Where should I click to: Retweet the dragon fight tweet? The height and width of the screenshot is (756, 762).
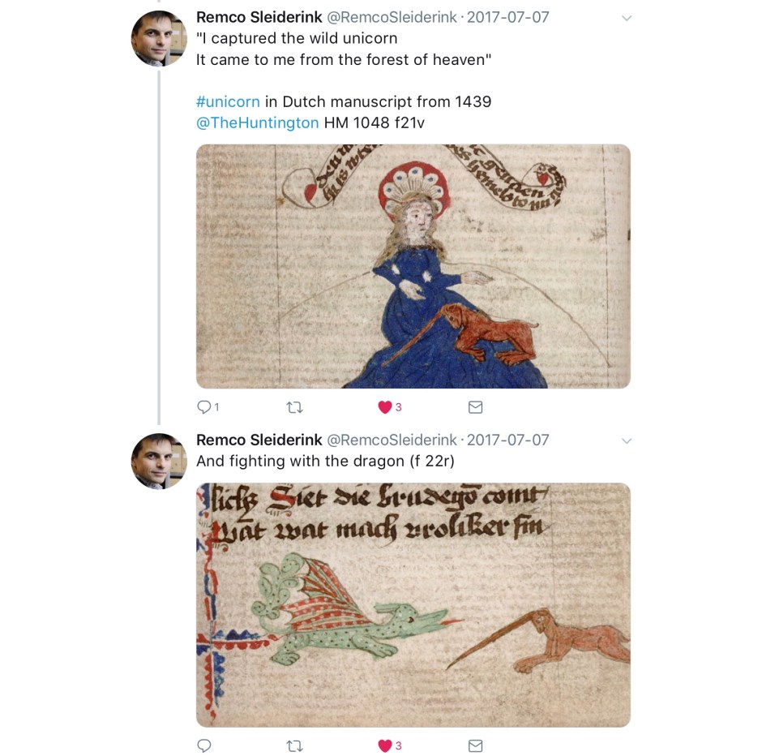294,745
